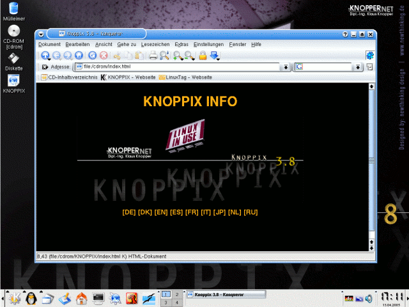
Task: Select the [EN] language link
Action: pos(161,212)
